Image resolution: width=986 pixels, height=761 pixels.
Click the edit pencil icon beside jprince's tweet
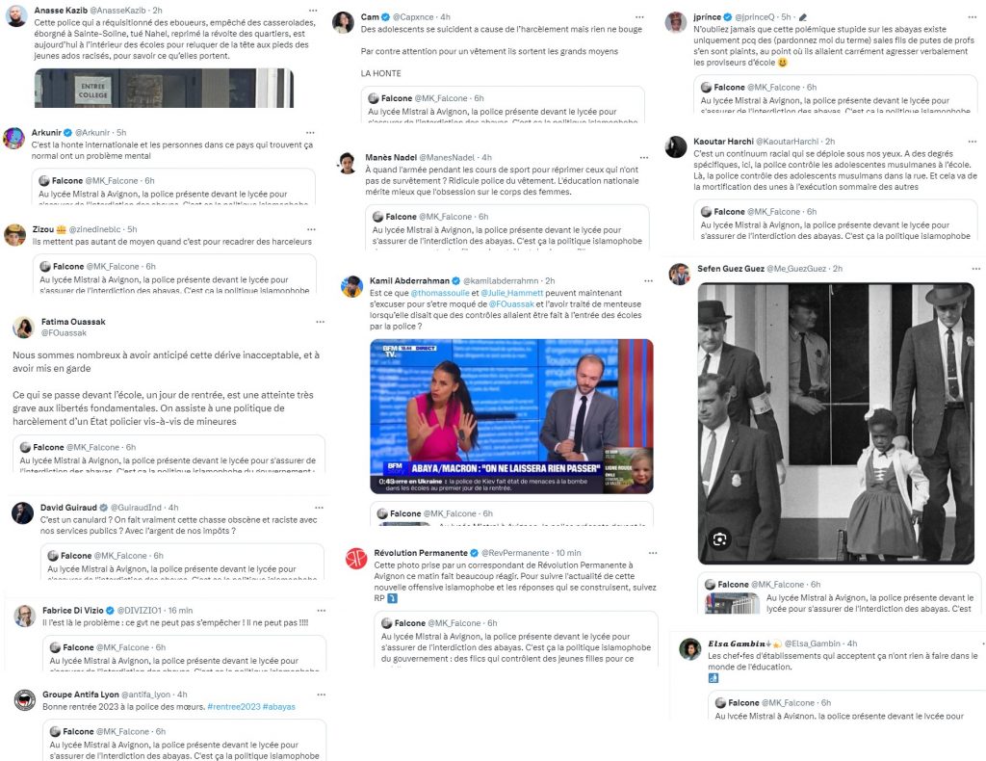coord(802,17)
